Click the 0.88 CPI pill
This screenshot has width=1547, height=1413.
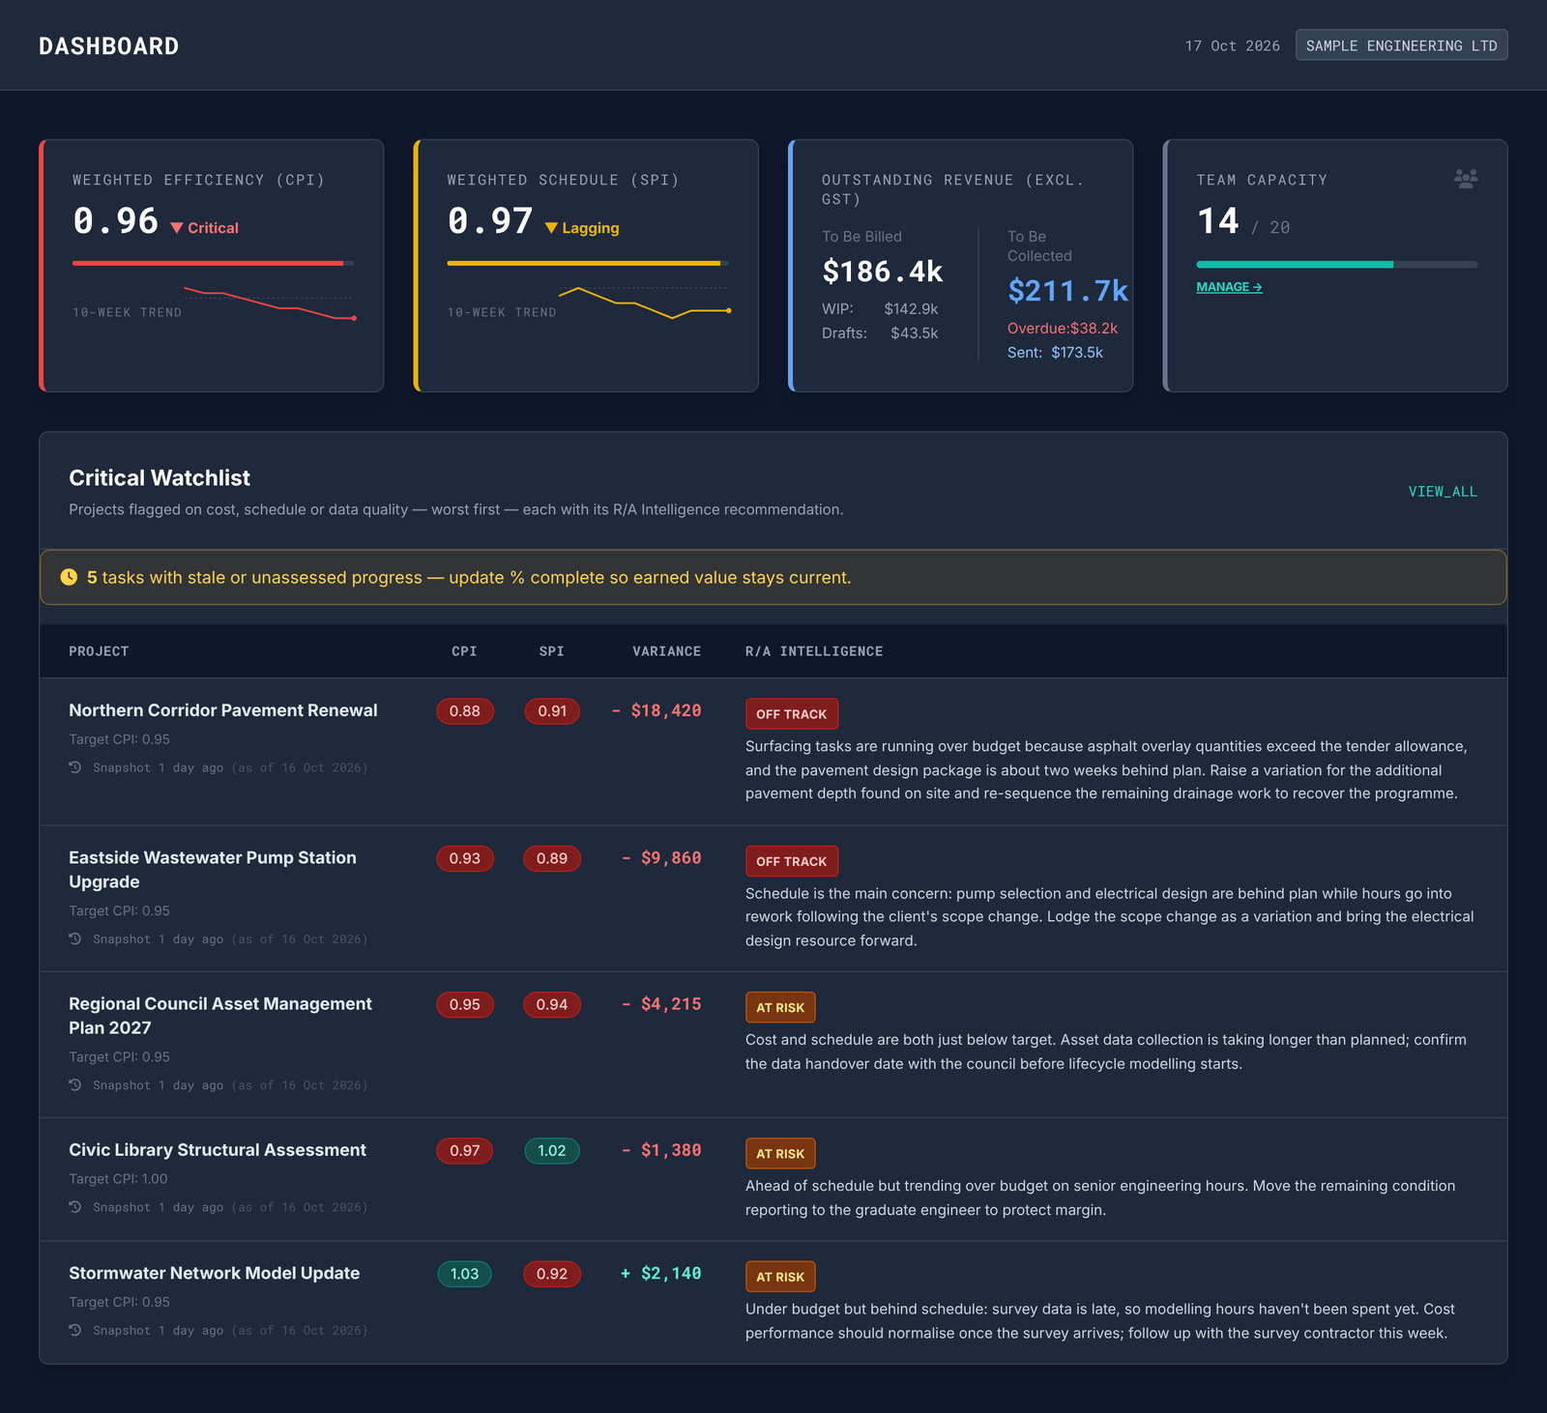click(465, 711)
